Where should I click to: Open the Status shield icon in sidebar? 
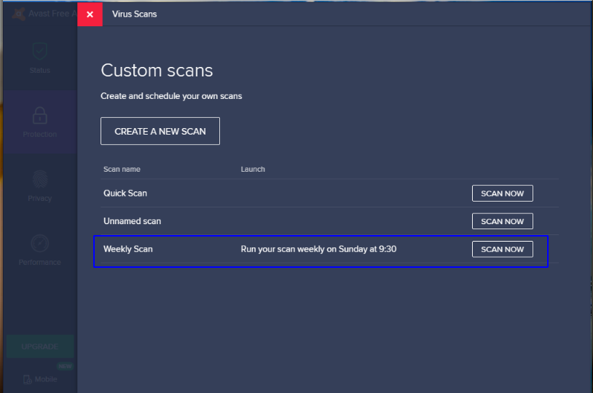40,52
